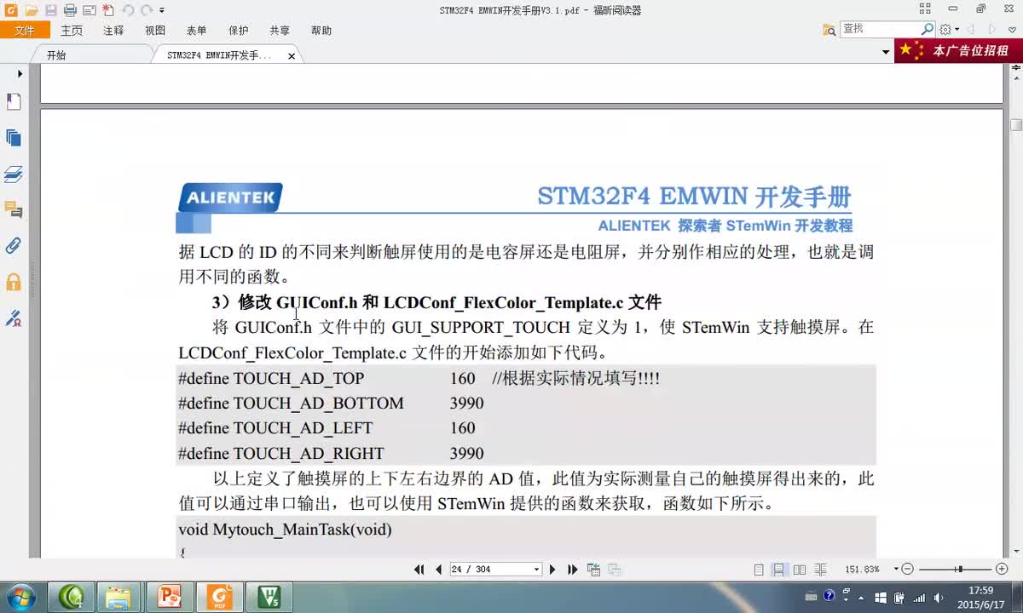Open the 表单 ribbon tab
The height and width of the screenshot is (613, 1023).
[x=196, y=31]
